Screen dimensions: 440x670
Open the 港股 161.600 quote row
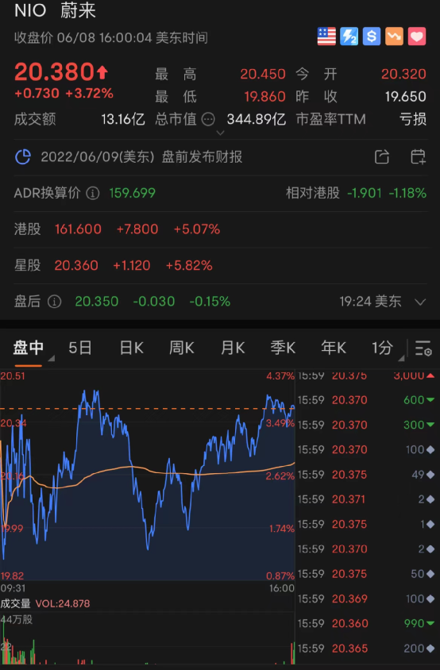(x=220, y=229)
